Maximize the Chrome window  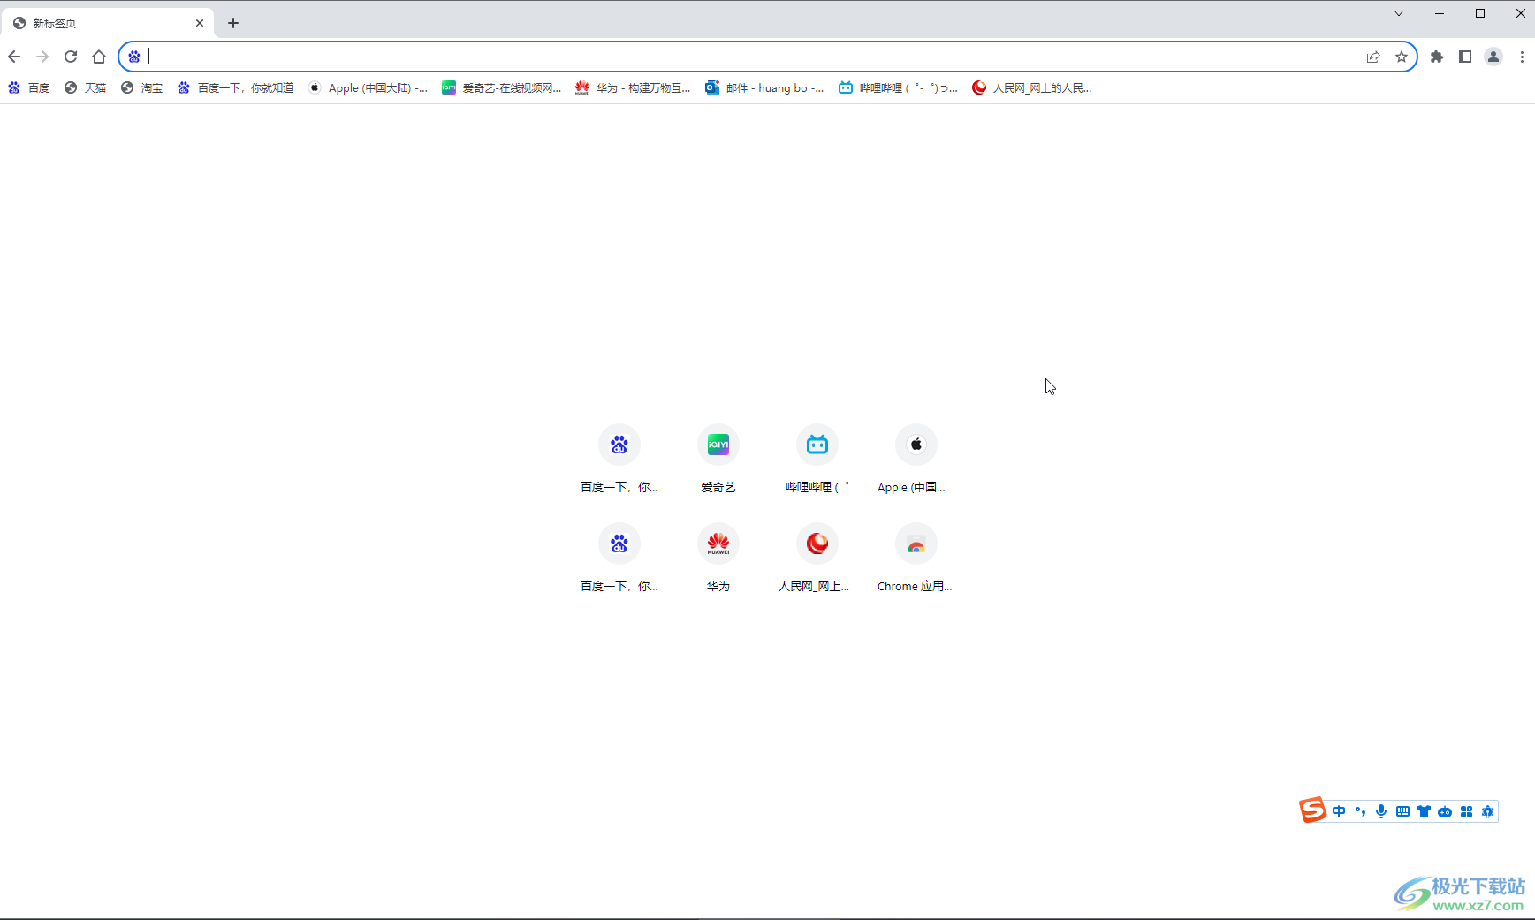pyautogui.click(x=1480, y=13)
